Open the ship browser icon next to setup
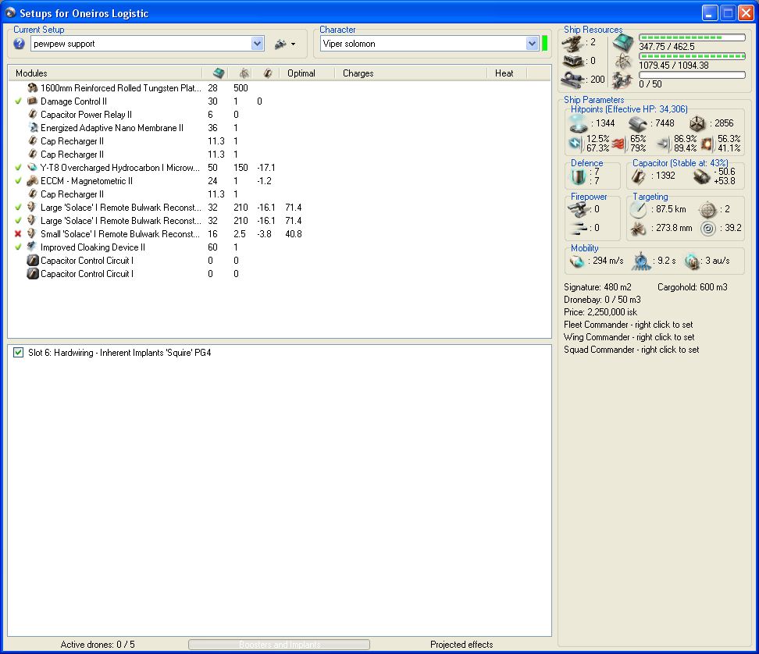The width and height of the screenshot is (759, 654). [x=280, y=44]
